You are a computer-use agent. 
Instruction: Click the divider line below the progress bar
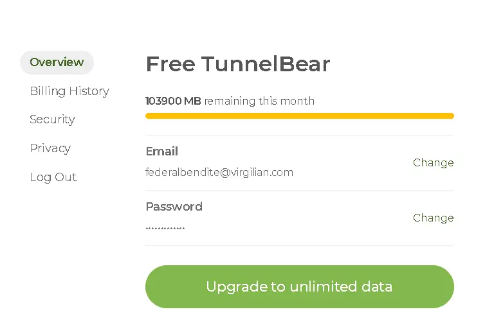point(300,135)
